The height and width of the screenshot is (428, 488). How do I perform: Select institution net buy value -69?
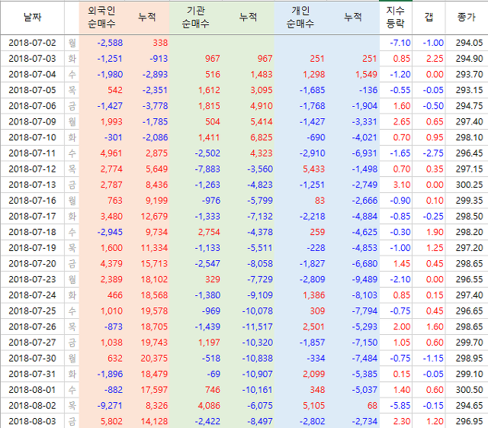tap(213, 374)
